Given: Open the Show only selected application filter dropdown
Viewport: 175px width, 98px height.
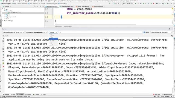Looking at the screenshot, I should [161, 32].
